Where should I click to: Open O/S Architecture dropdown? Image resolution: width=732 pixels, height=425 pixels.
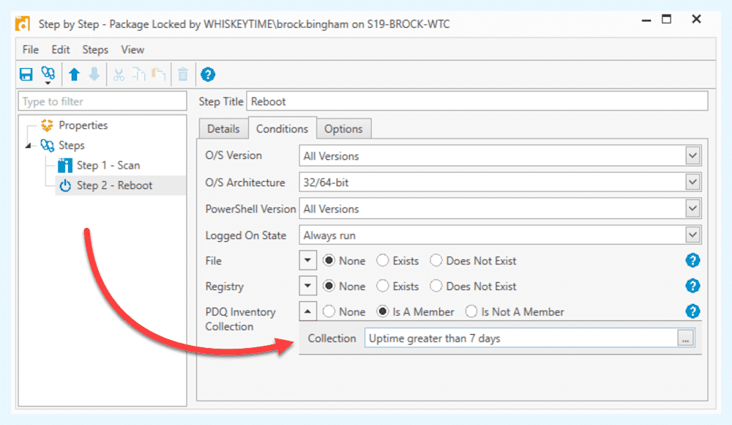[692, 182]
